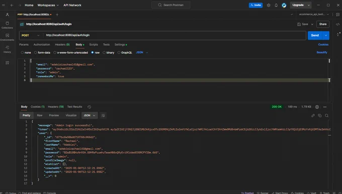Open the user avatar menu
Screen dimensions: 342x194
[x=284, y=5]
